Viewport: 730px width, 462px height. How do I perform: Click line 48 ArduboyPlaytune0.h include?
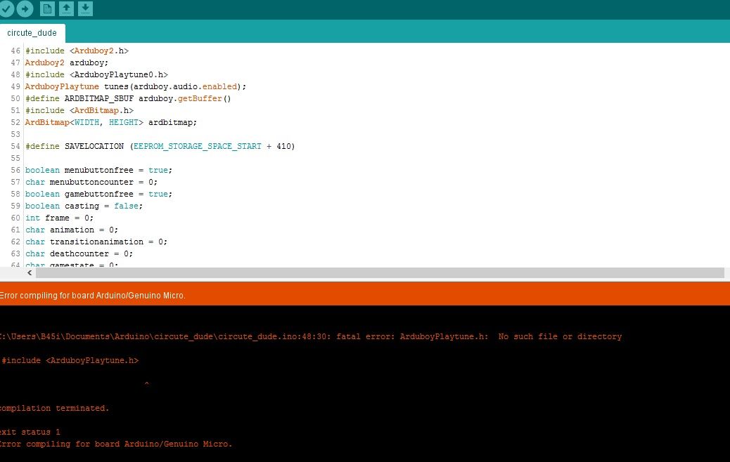pos(97,75)
